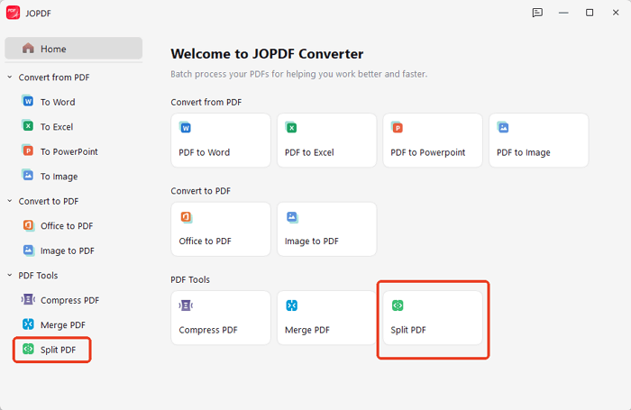Image resolution: width=631 pixels, height=410 pixels.
Task: Open the PDF to Powerpoint card
Action: 433,140
